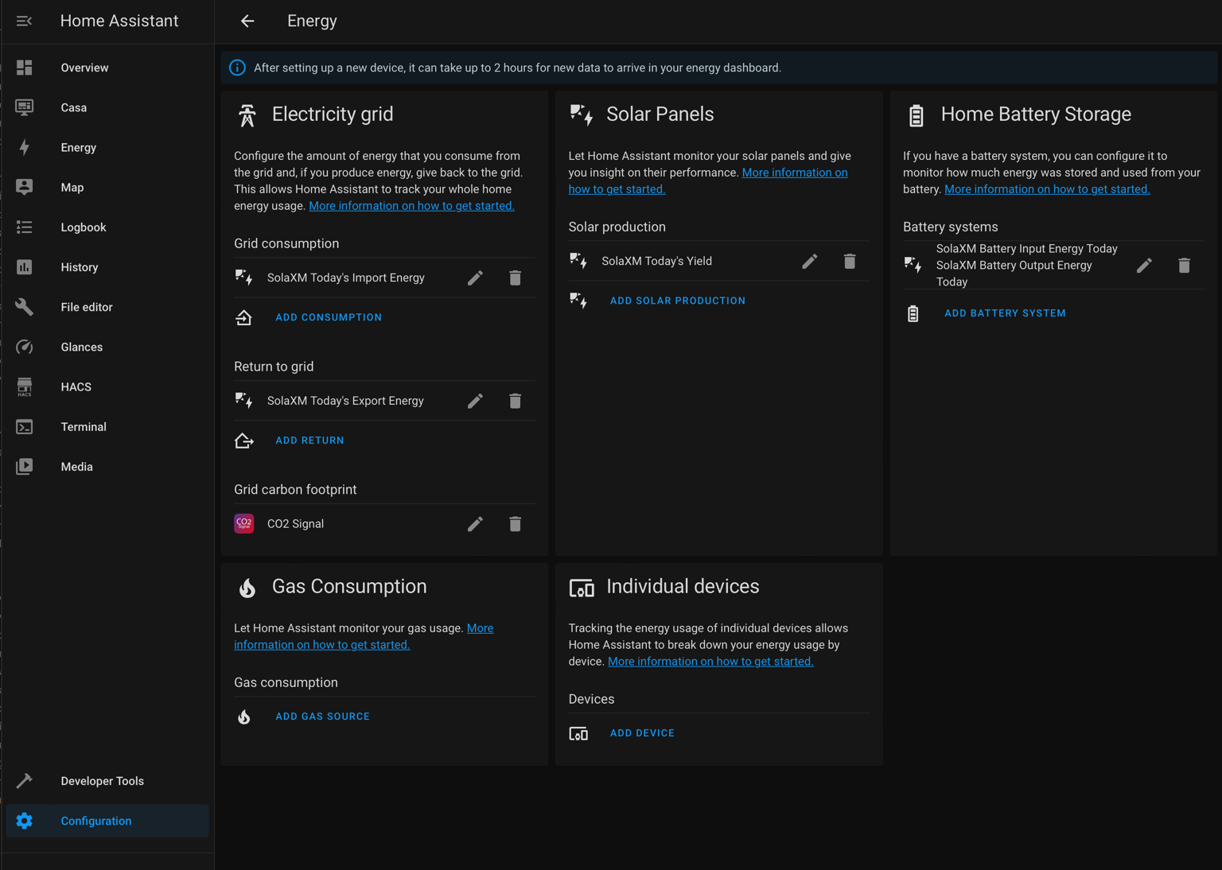This screenshot has width=1222, height=870.
Task: Click the Add Consumption home-import icon
Action: coord(244,317)
